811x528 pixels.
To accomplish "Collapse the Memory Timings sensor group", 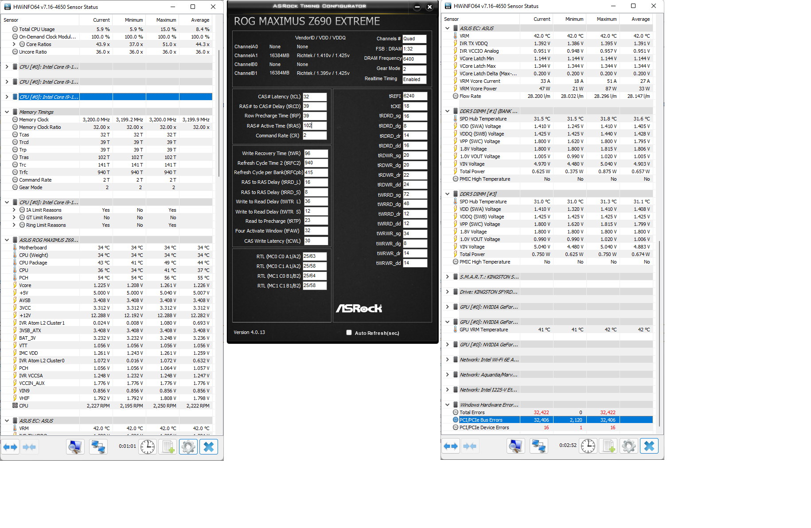I will click(7, 112).
